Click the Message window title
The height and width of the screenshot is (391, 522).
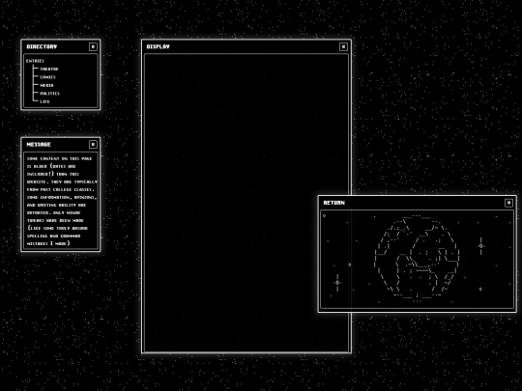click(39, 144)
